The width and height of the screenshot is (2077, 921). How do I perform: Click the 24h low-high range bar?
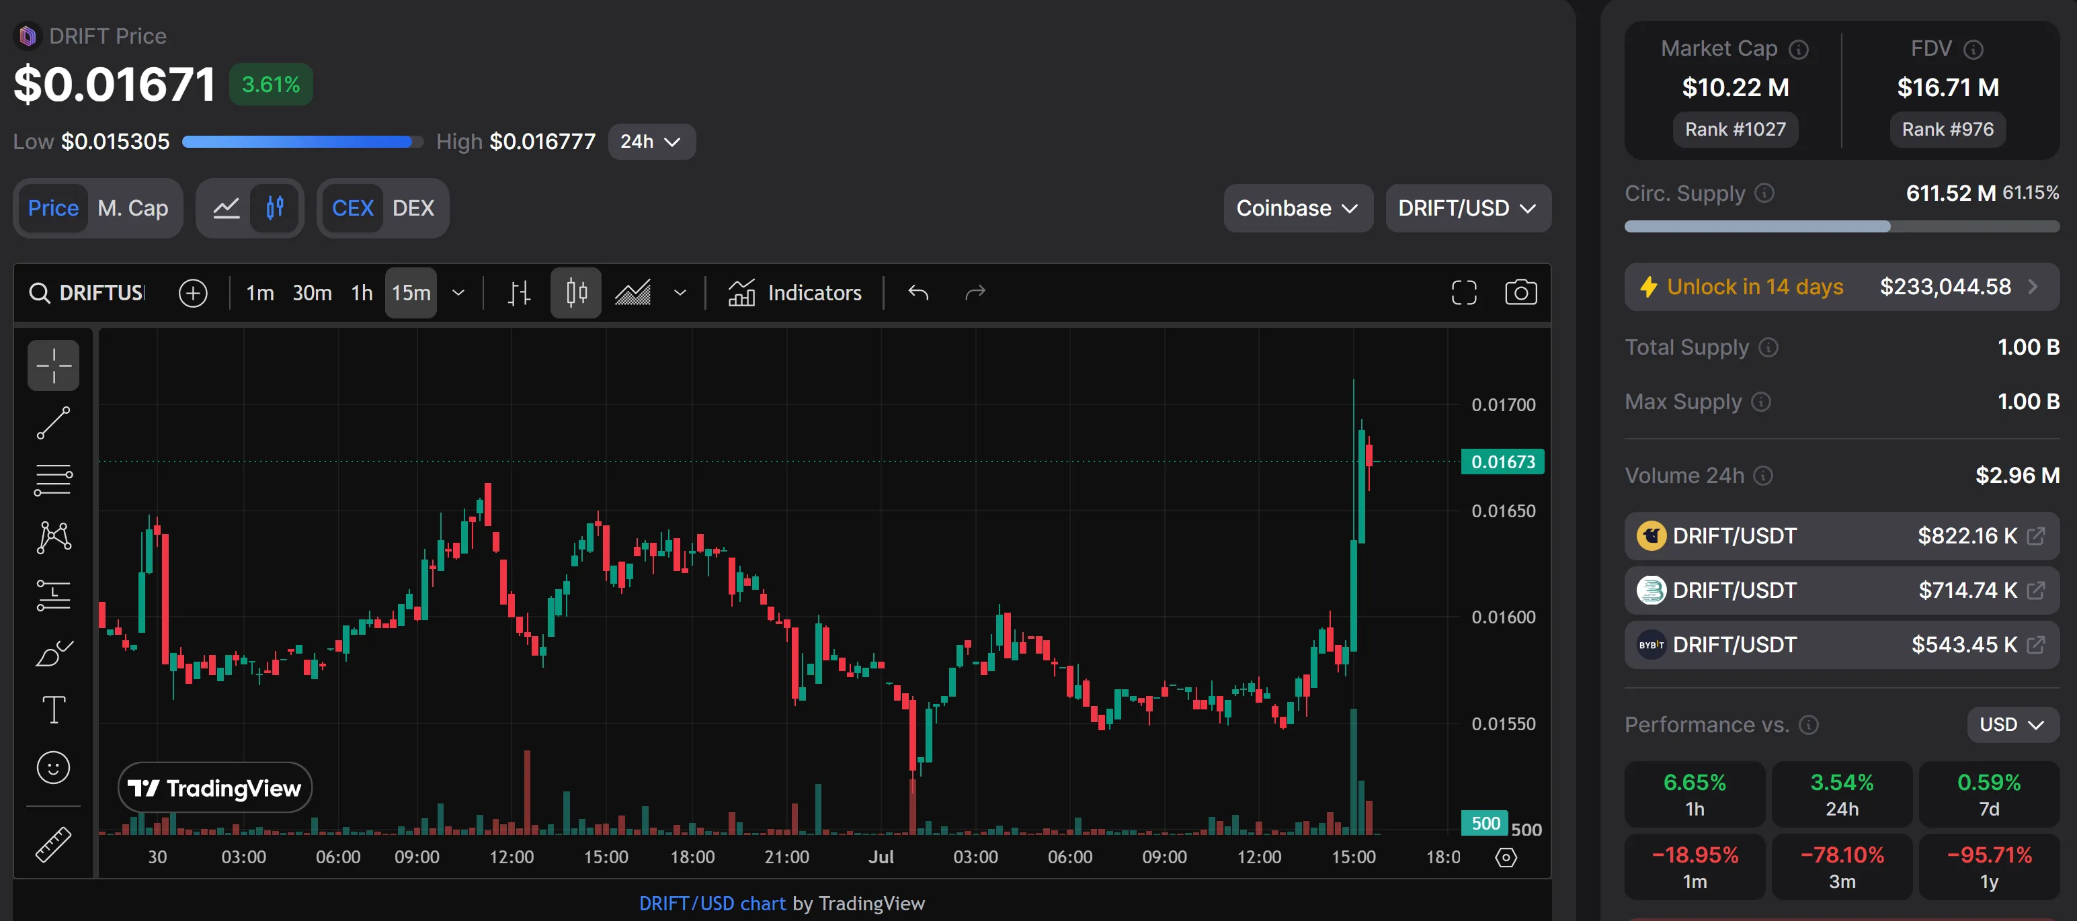pyautogui.click(x=302, y=142)
